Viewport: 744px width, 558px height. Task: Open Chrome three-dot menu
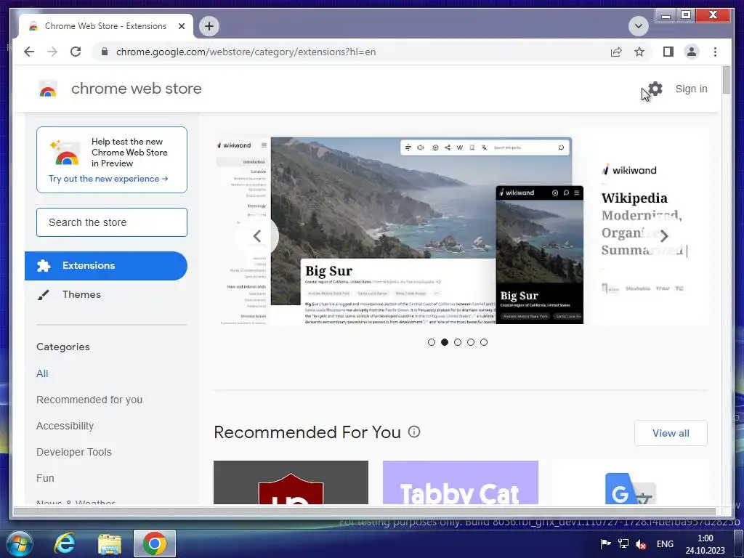[715, 52]
